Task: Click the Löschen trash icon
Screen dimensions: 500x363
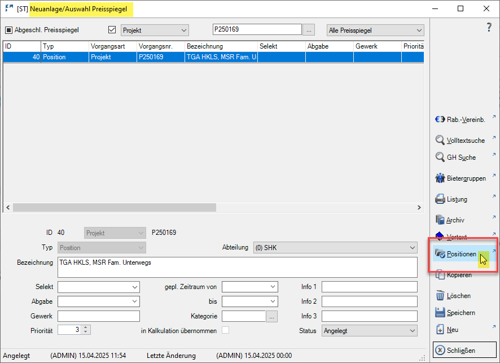Action: [x=440, y=295]
